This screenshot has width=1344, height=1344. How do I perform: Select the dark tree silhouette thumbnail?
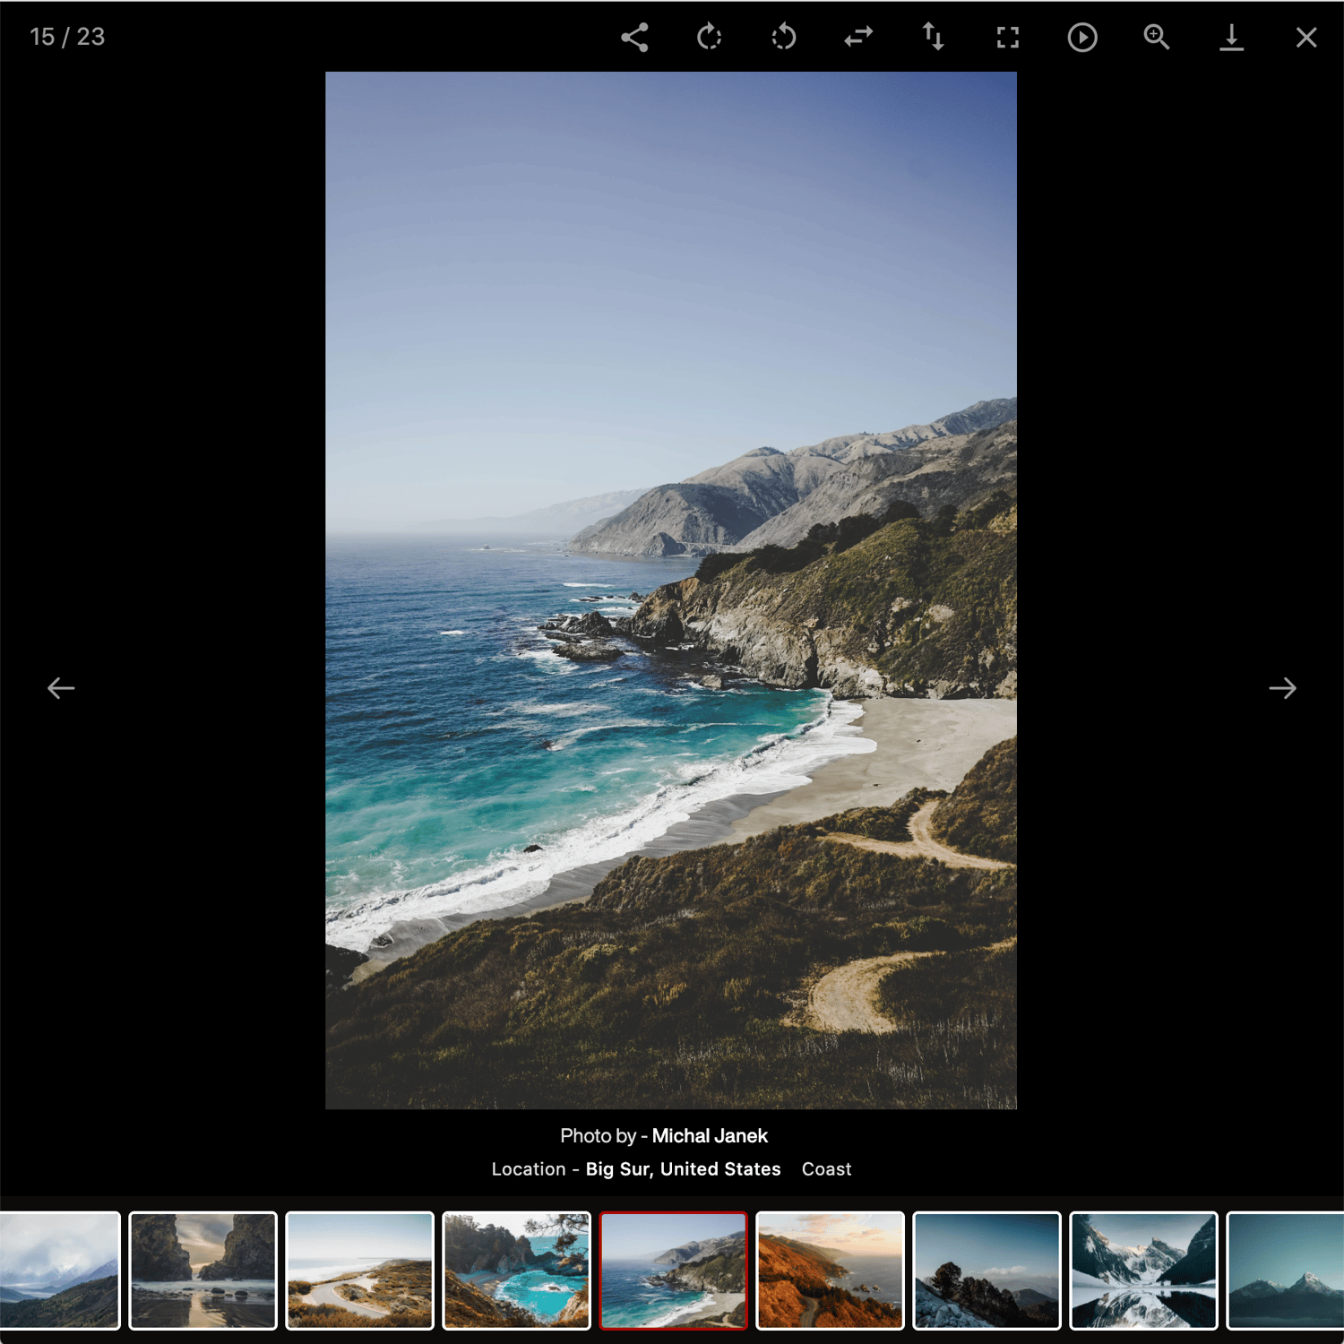(987, 1271)
